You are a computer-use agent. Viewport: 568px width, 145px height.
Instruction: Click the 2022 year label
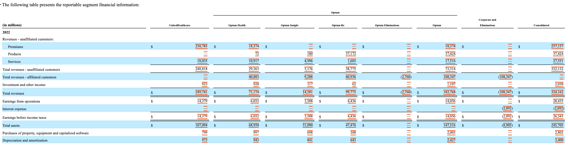[x=6, y=32]
